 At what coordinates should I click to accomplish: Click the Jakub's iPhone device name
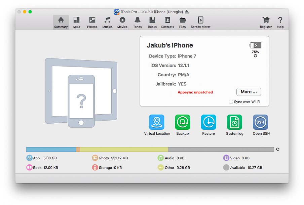pos(170,45)
